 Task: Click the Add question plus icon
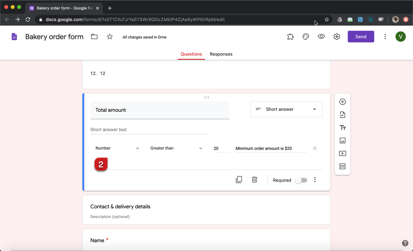point(342,102)
